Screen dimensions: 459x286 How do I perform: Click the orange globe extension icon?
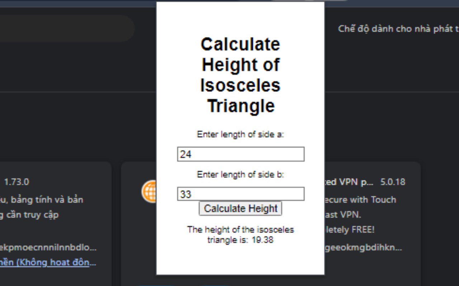click(149, 191)
